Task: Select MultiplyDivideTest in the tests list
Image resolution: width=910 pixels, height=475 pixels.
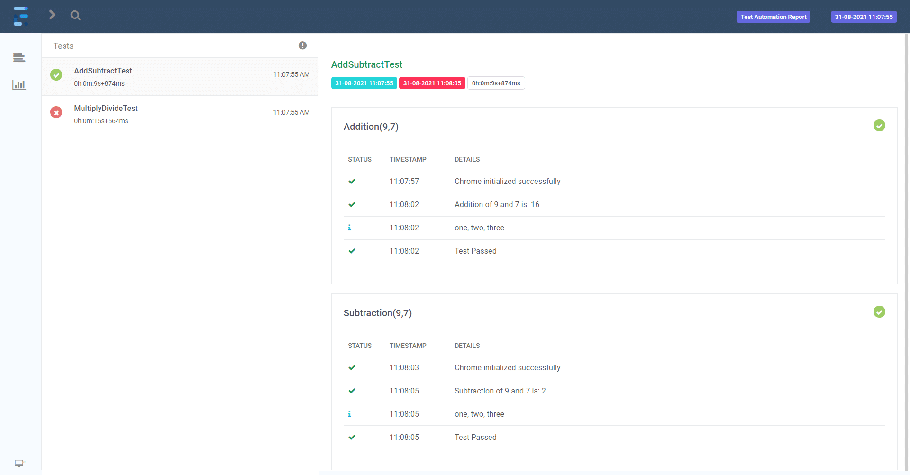Action: pos(106,109)
